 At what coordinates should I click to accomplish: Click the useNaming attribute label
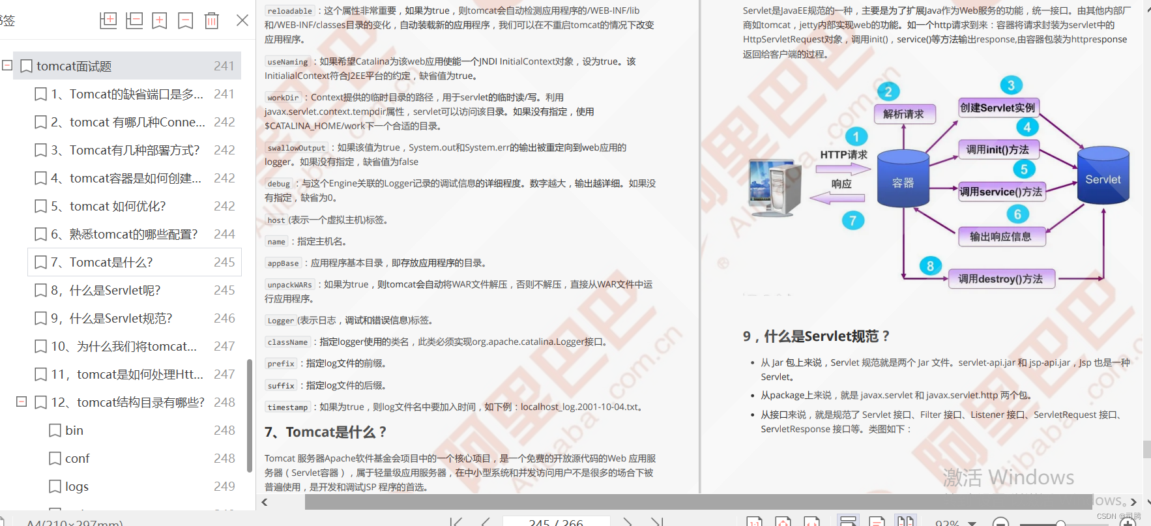pos(287,62)
